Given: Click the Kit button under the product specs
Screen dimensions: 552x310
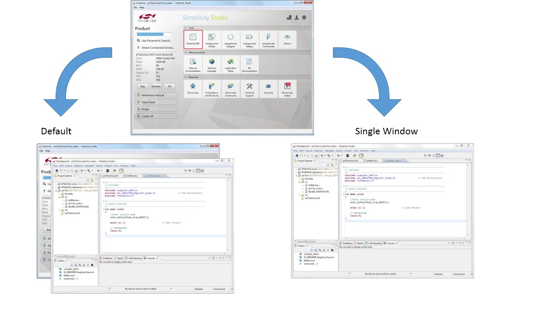Looking at the screenshot, I should pos(169,87).
